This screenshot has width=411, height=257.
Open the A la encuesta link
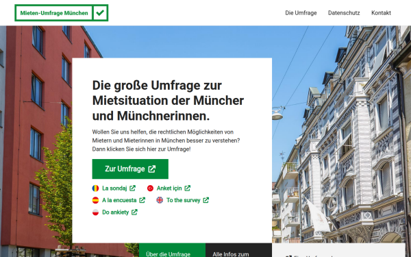(x=119, y=200)
